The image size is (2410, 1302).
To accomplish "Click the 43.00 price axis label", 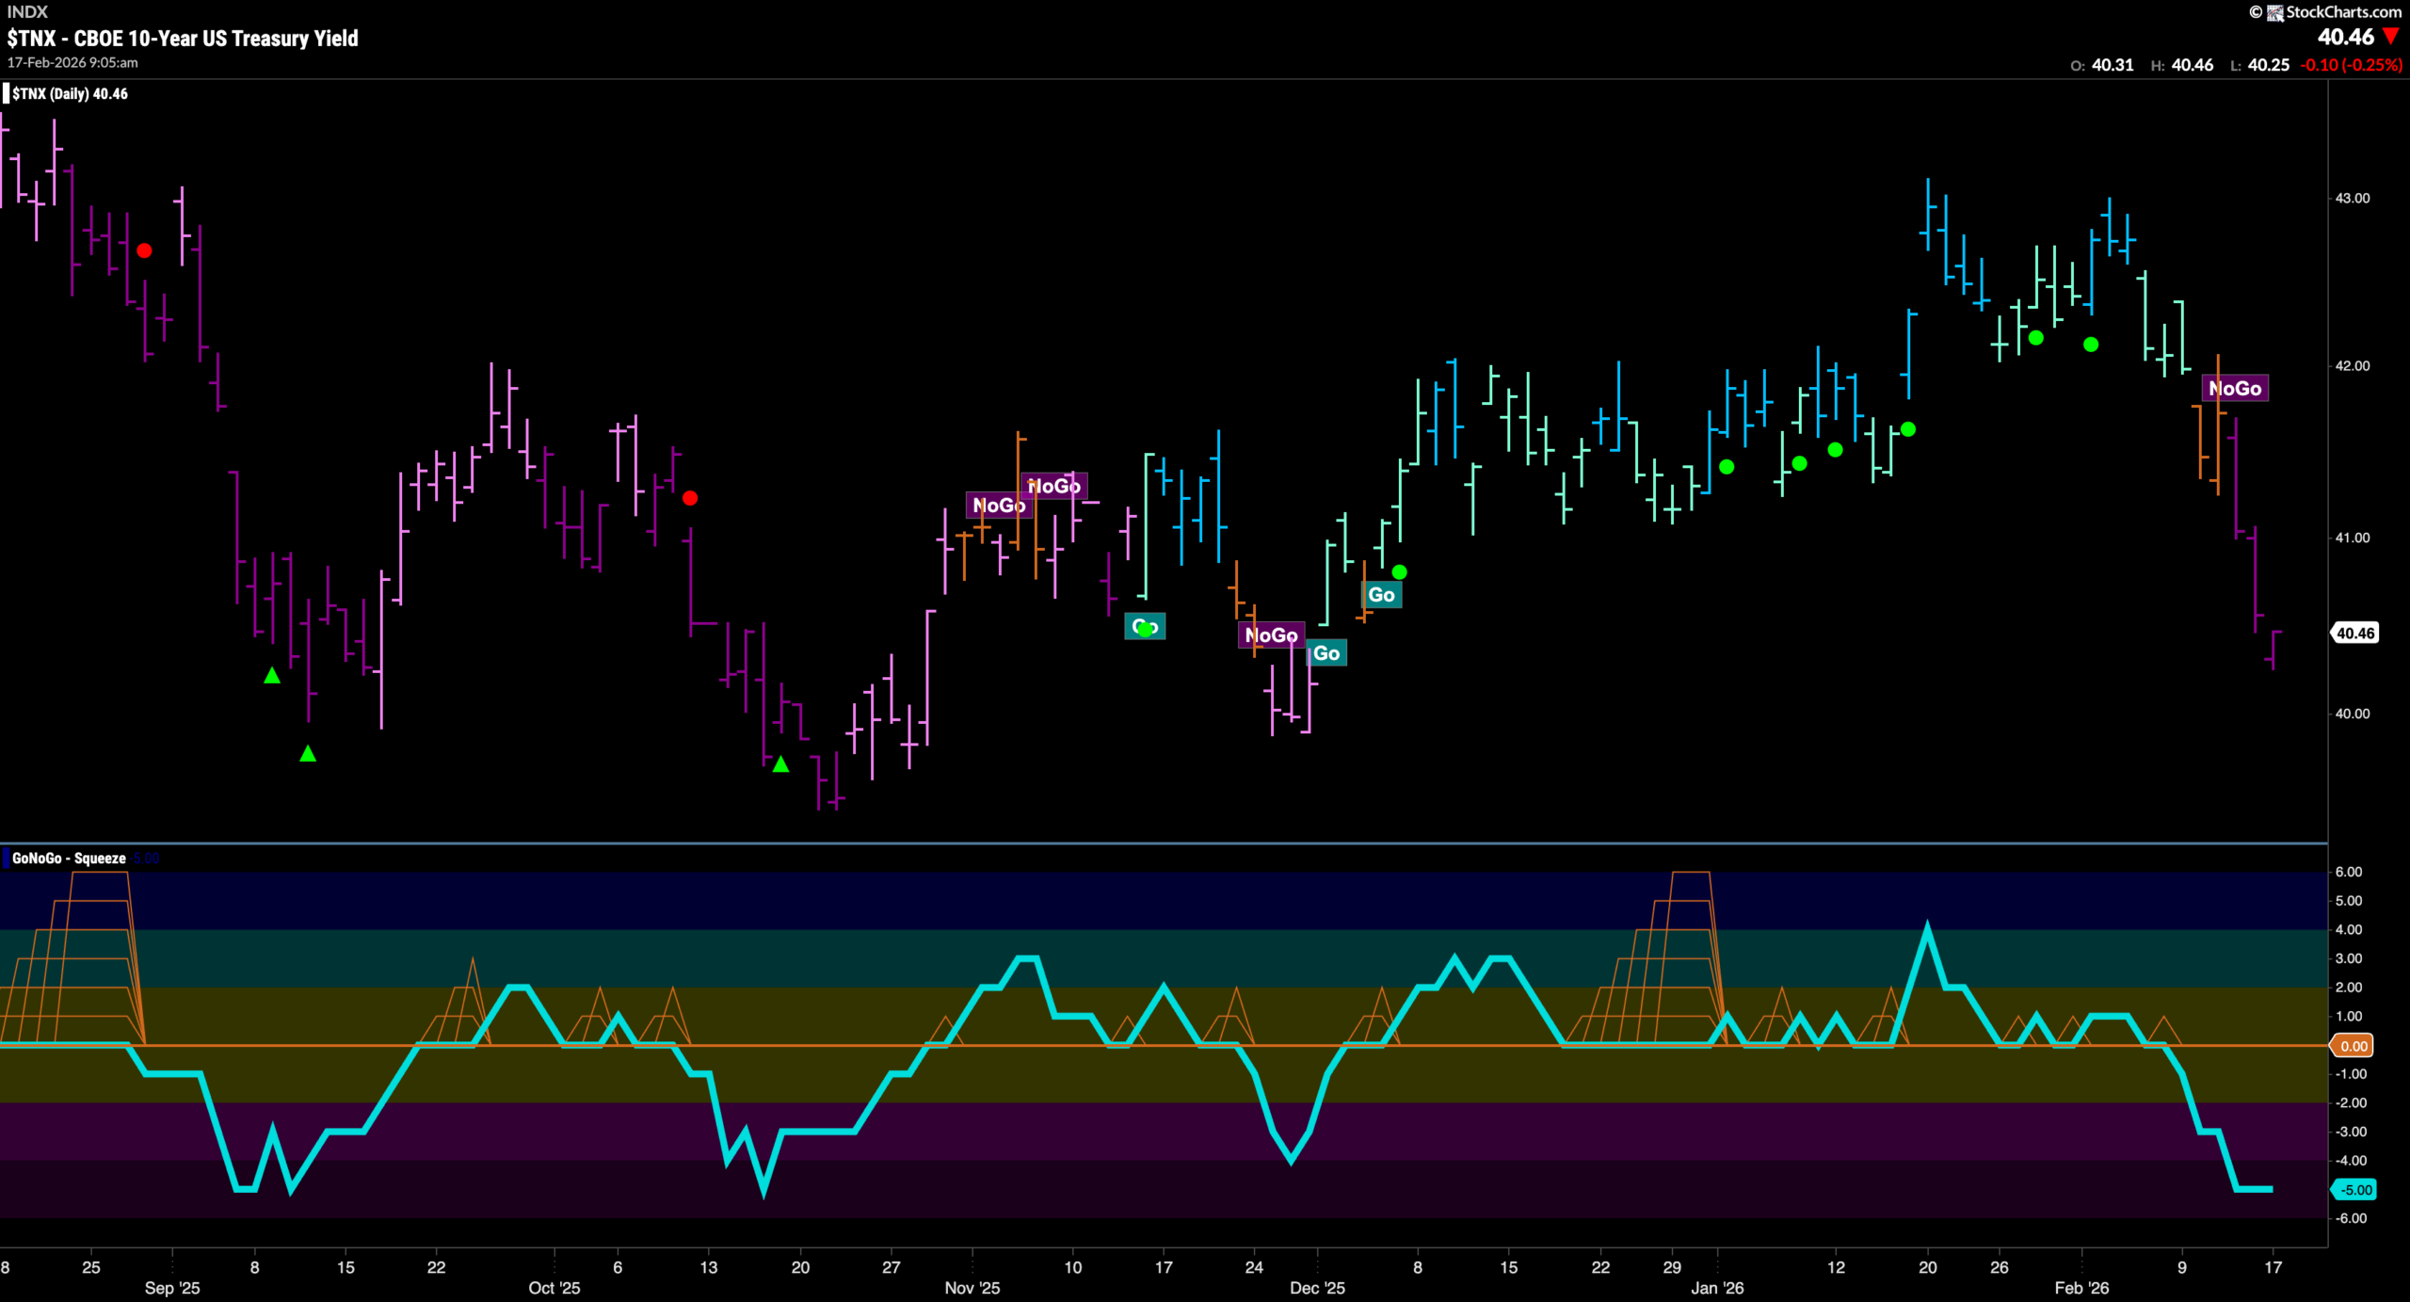I will point(2353,199).
